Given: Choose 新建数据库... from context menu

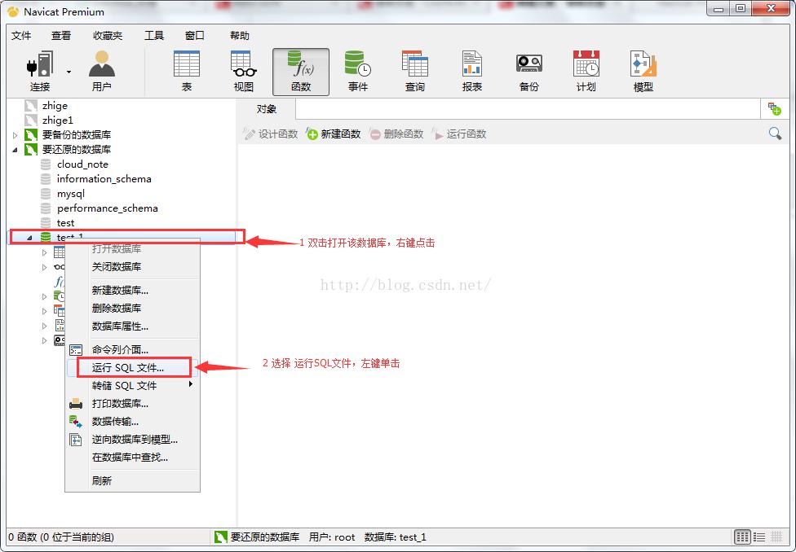Looking at the screenshot, I should 132,291.
